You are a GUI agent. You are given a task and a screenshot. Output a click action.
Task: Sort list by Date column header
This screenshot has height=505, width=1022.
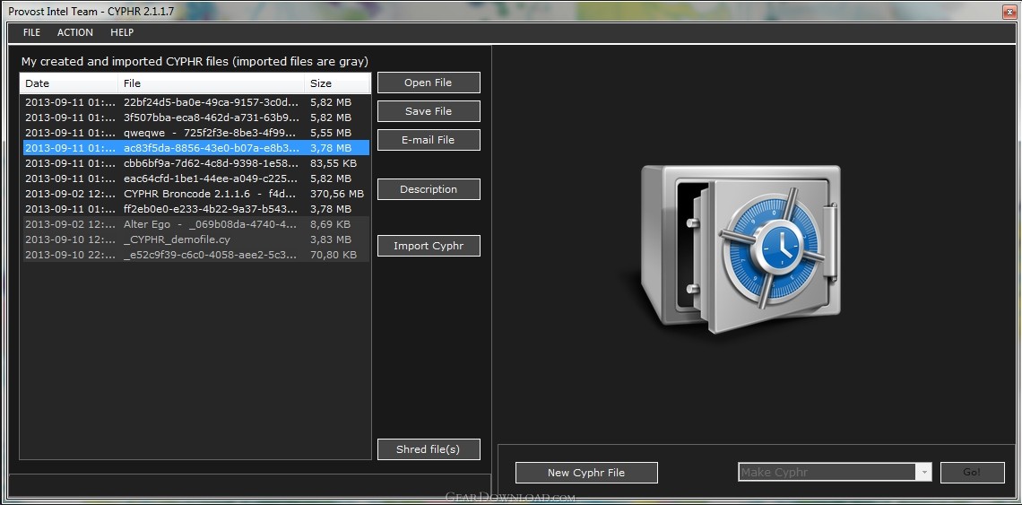(69, 83)
